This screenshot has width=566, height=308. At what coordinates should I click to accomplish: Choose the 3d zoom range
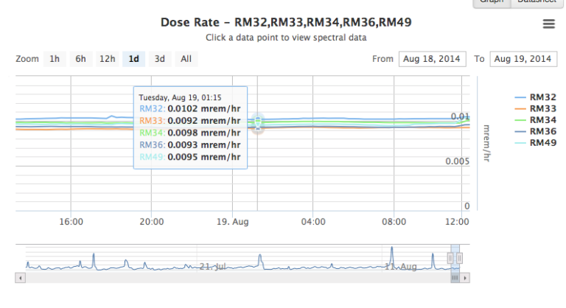(x=159, y=59)
